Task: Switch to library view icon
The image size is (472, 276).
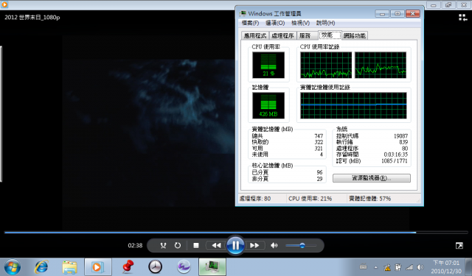Action: click(462, 18)
